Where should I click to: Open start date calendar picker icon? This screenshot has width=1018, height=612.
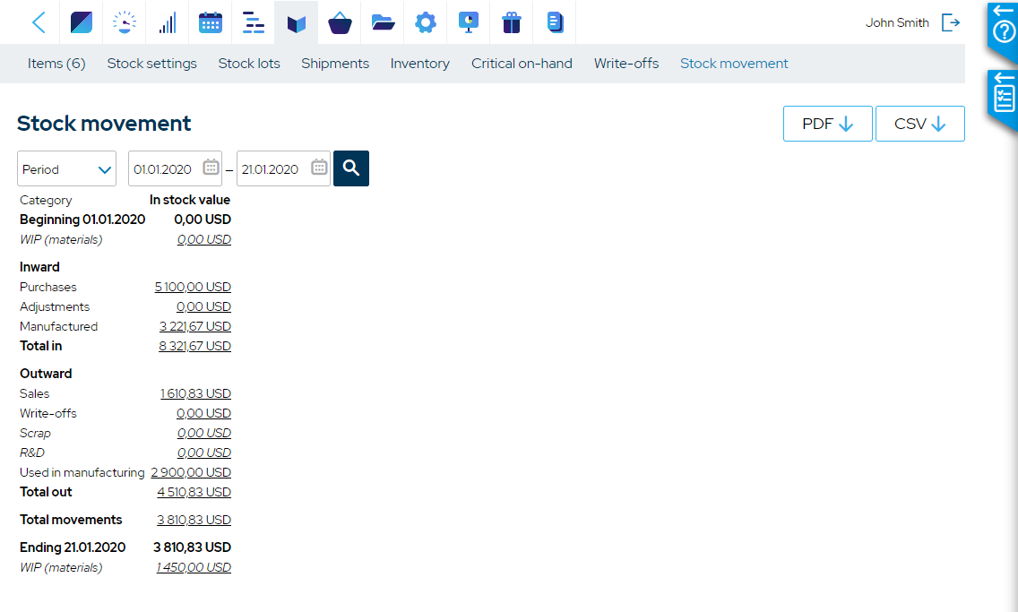click(211, 168)
